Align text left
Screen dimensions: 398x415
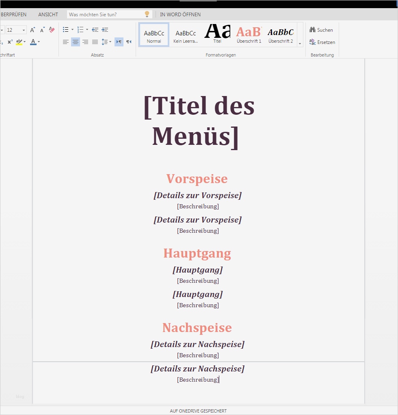(x=66, y=42)
